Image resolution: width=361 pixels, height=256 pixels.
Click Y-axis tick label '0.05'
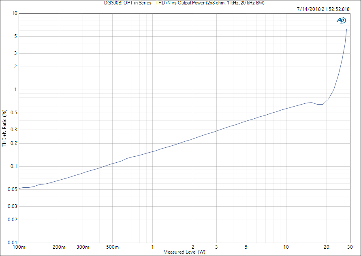pos(13,189)
